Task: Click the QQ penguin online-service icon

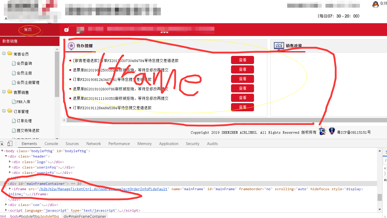Action: (375, 4)
